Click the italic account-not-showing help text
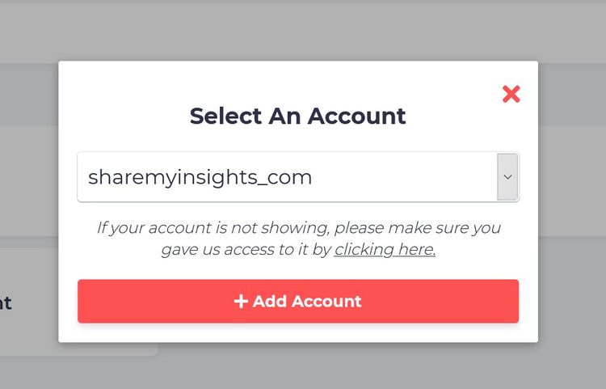 point(298,239)
